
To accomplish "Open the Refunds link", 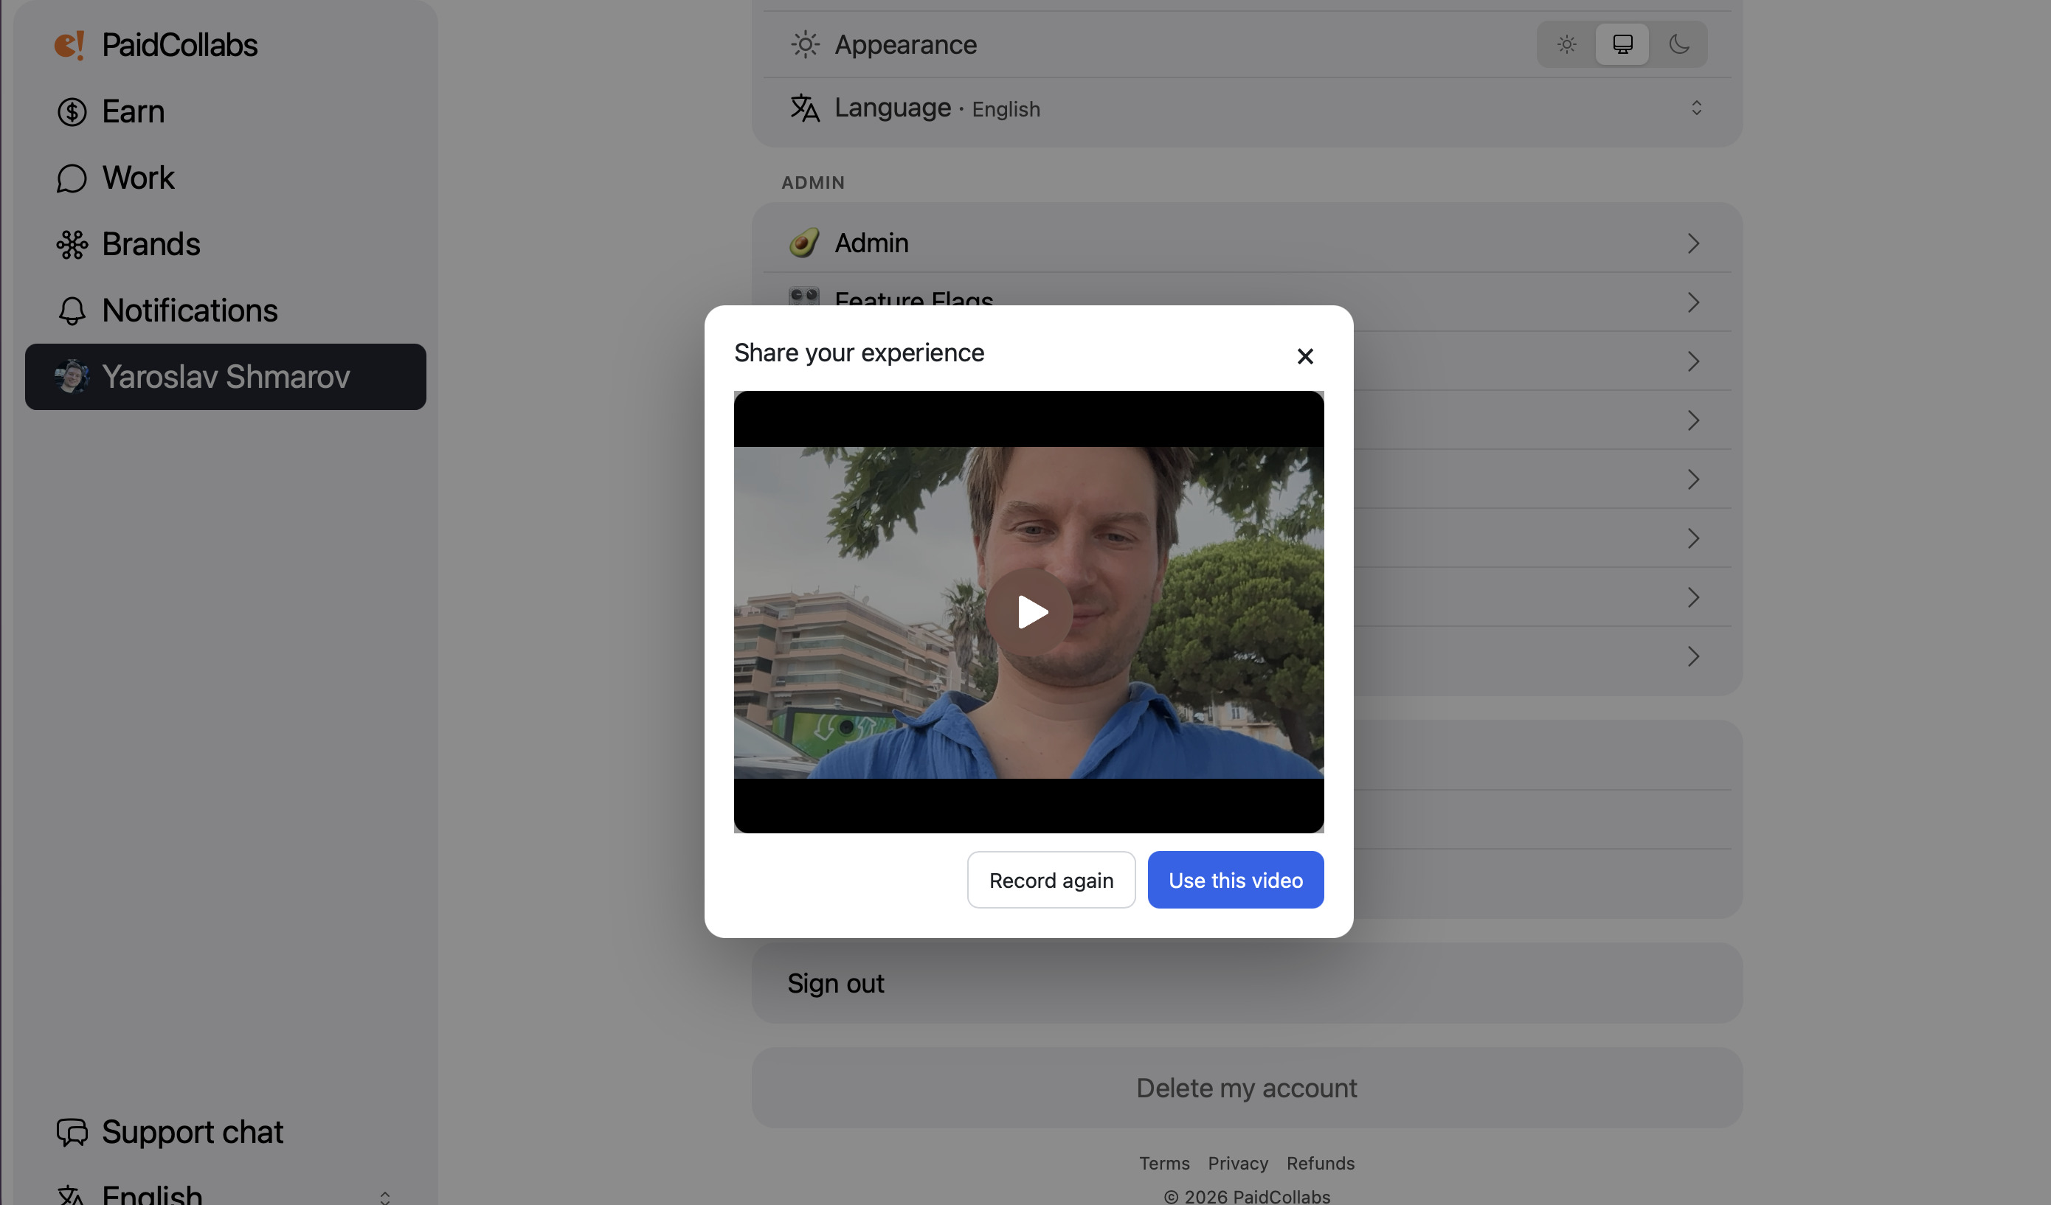I will click(x=1320, y=1164).
